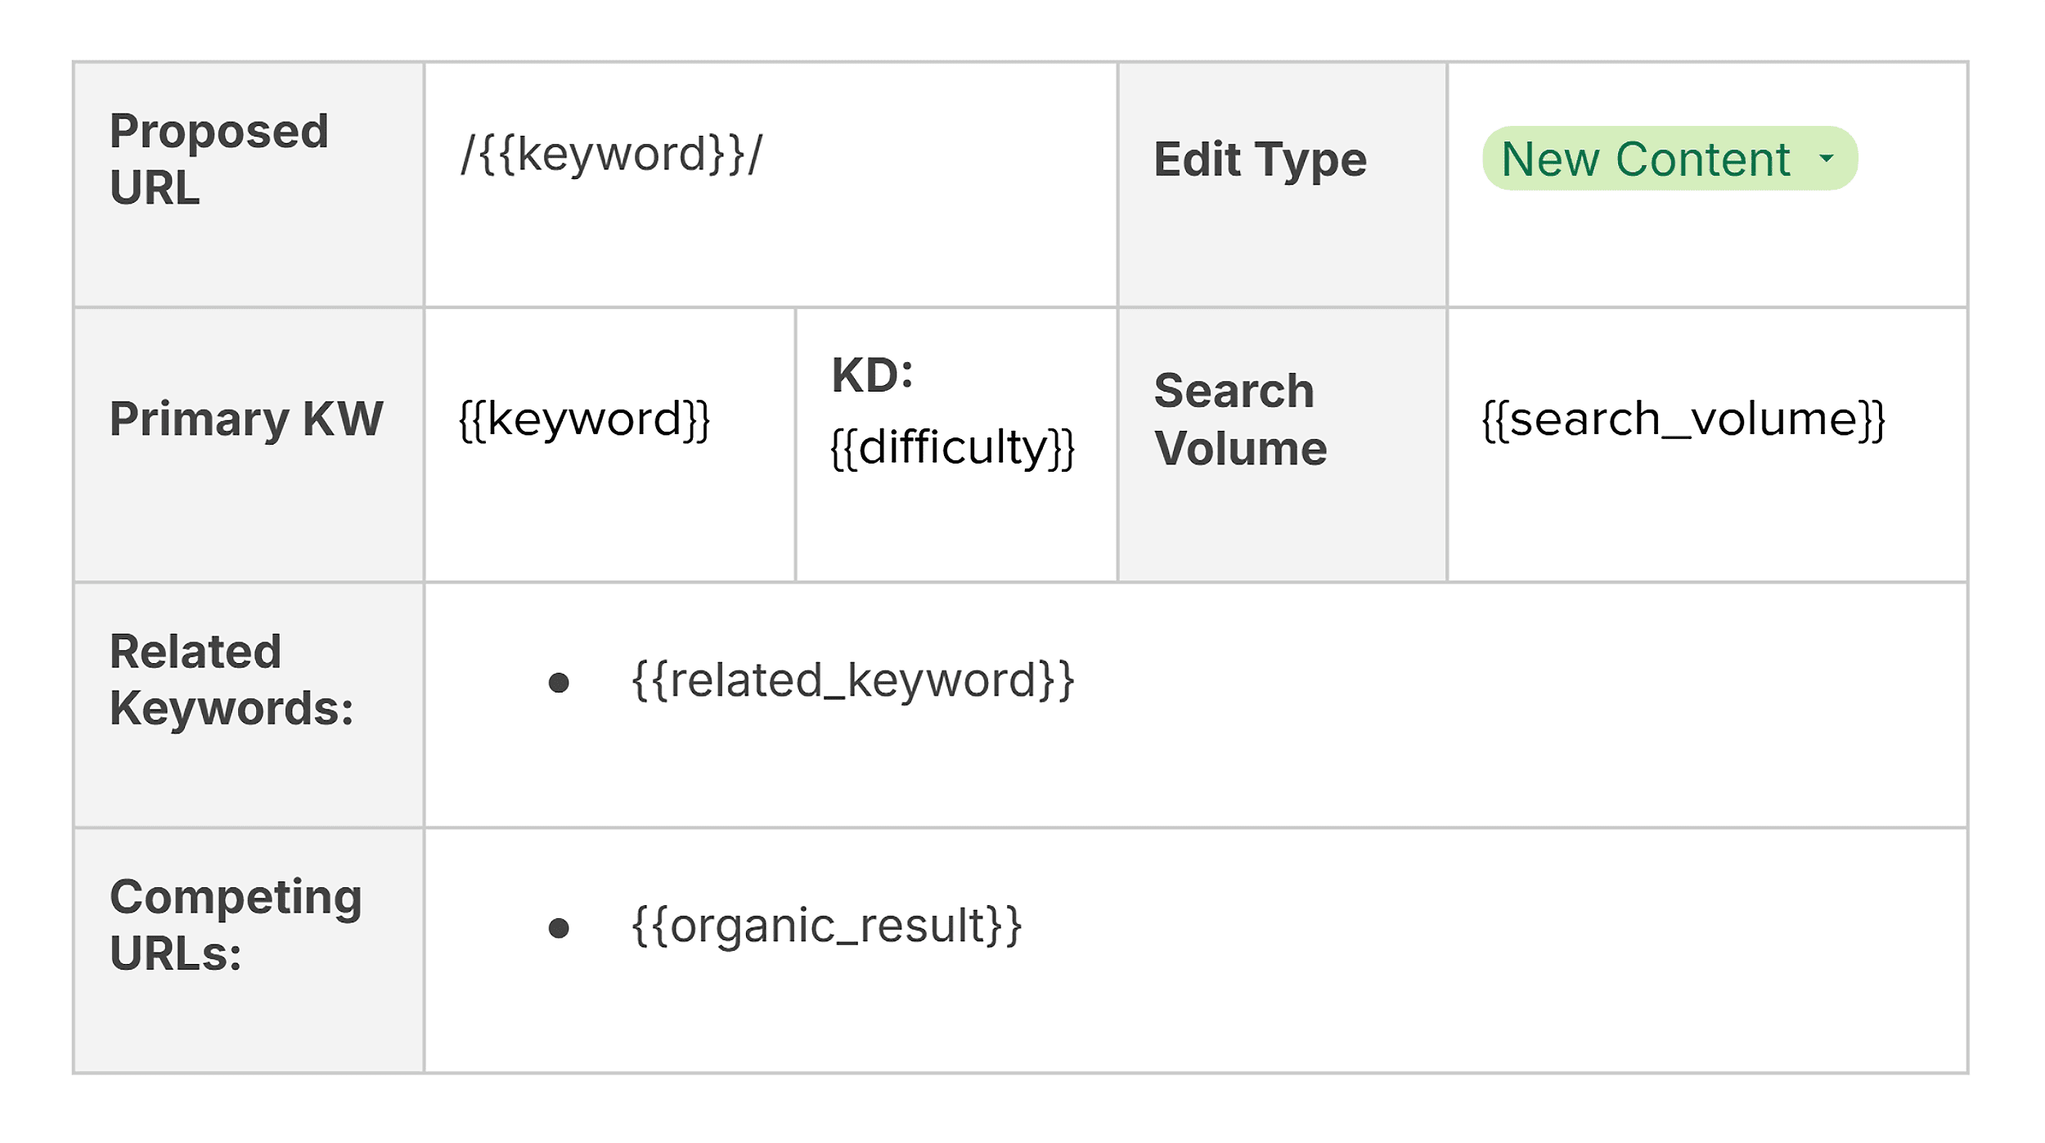Click the {{keyword}} Primary KW value
Viewport: 2045px width, 1143px height.
[584, 419]
